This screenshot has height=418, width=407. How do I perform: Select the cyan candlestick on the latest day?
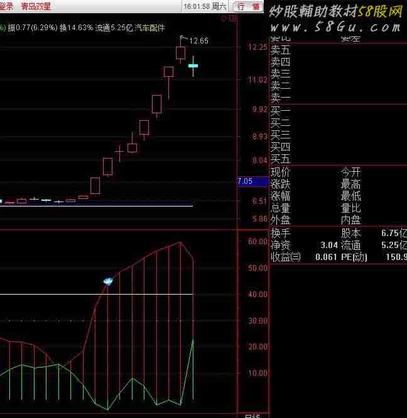click(x=193, y=66)
